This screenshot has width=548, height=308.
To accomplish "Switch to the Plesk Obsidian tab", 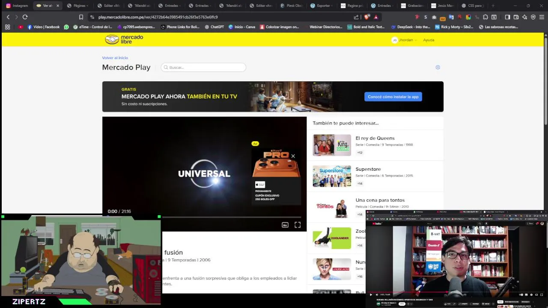I will tap(292, 6).
